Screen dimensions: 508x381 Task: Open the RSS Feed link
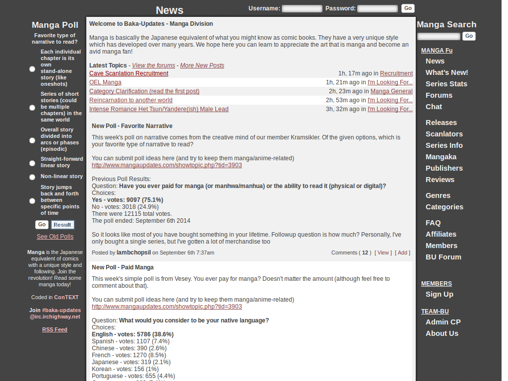[55, 329]
